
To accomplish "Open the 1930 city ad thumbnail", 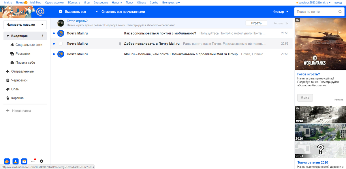I will pos(320,115).
